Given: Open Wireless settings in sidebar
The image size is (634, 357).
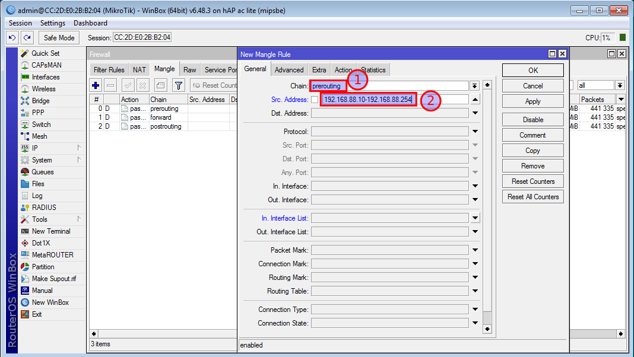Looking at the screenshot, I should click(44, 89).
